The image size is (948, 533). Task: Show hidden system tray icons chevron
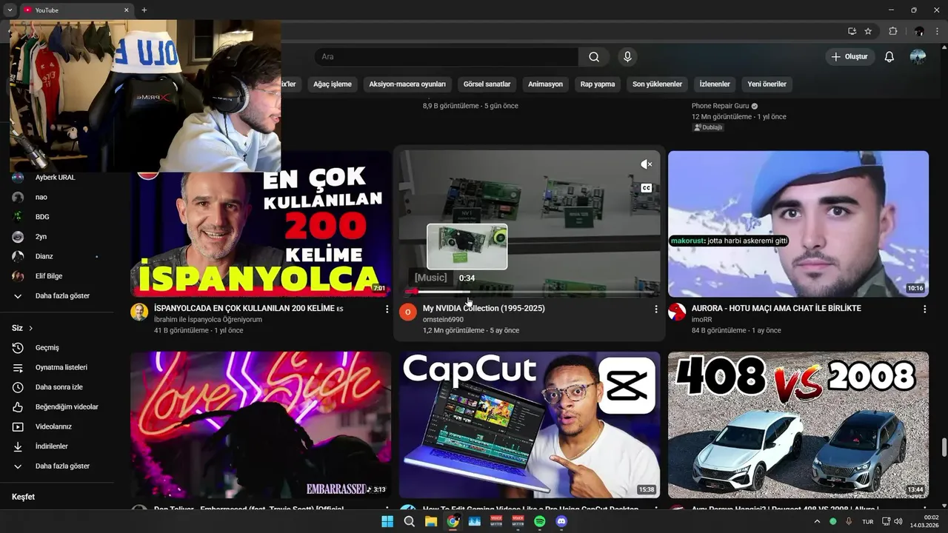[x=817, y=521]
